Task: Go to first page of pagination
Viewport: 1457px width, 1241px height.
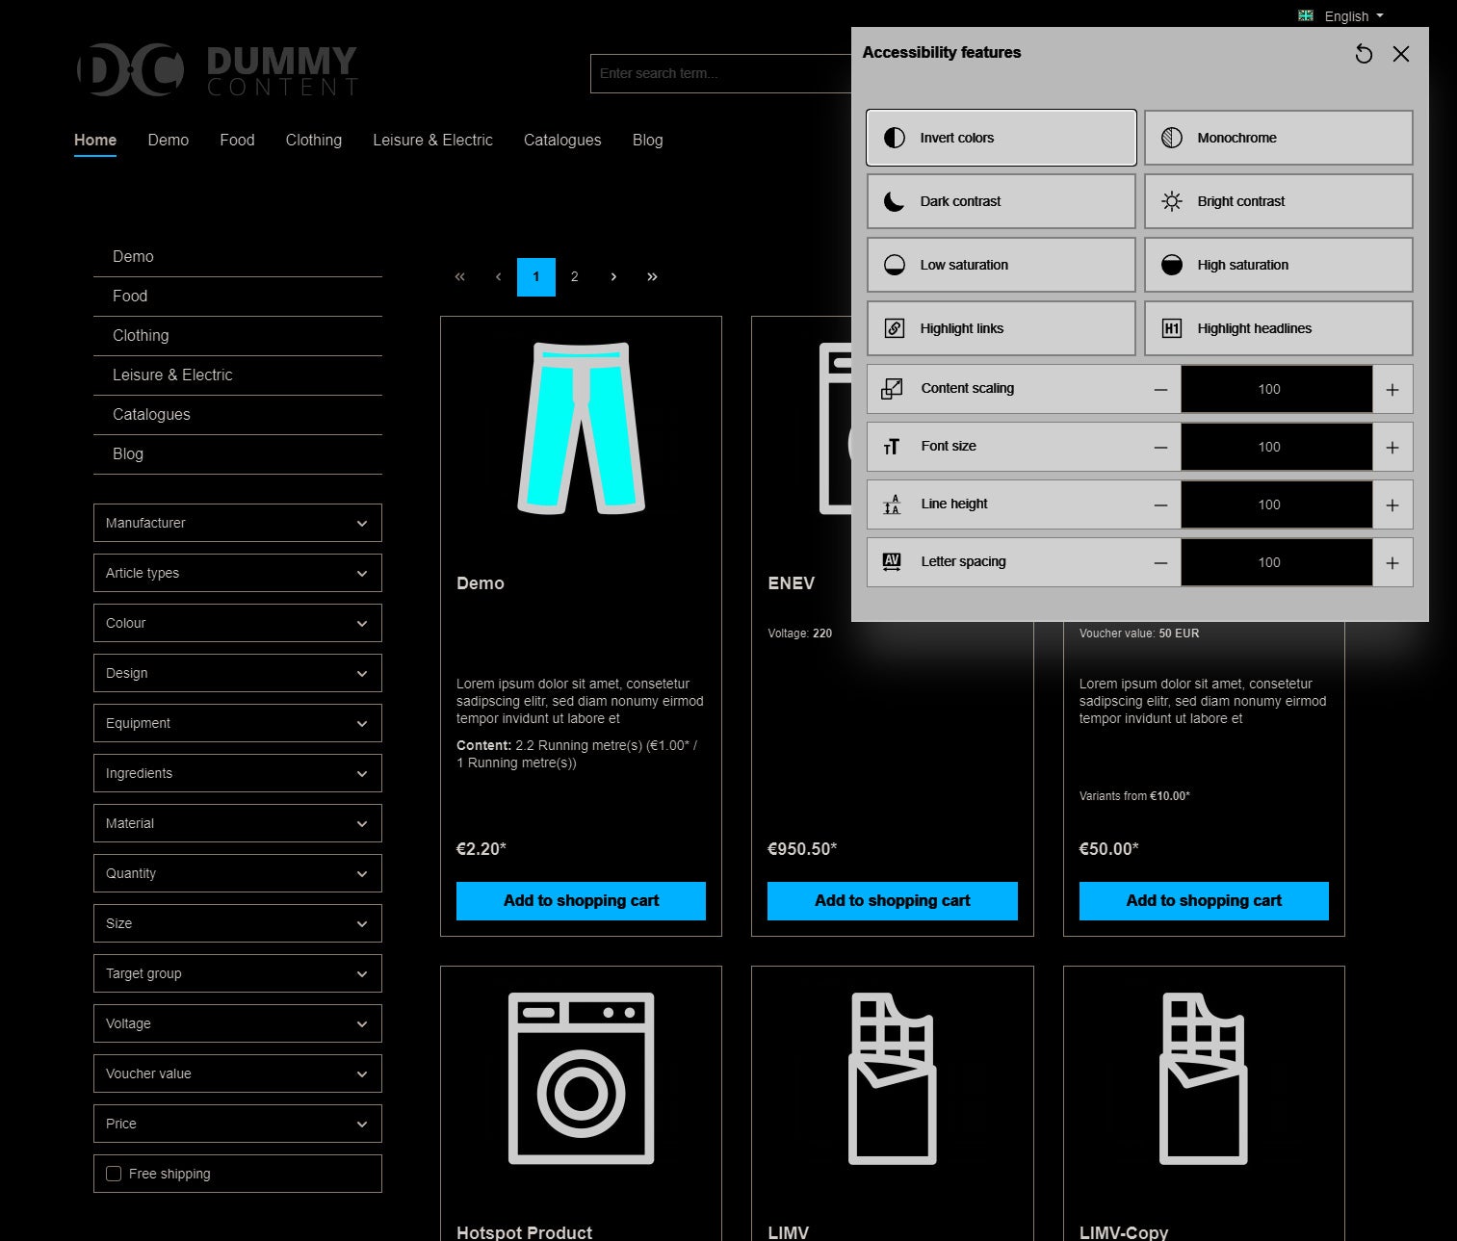Action: 459,277
